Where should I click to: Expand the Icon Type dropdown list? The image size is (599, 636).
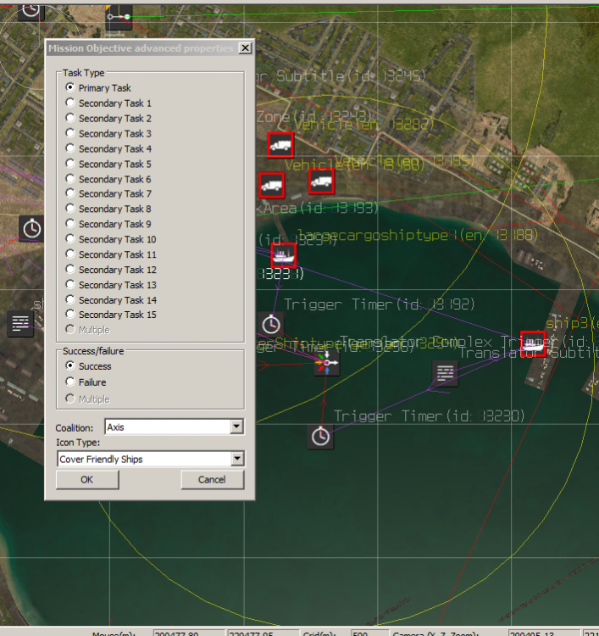236,460
